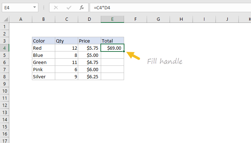Click the Total header cell
The height and width of the screenshot is (143, 251).
coord(112,41)
